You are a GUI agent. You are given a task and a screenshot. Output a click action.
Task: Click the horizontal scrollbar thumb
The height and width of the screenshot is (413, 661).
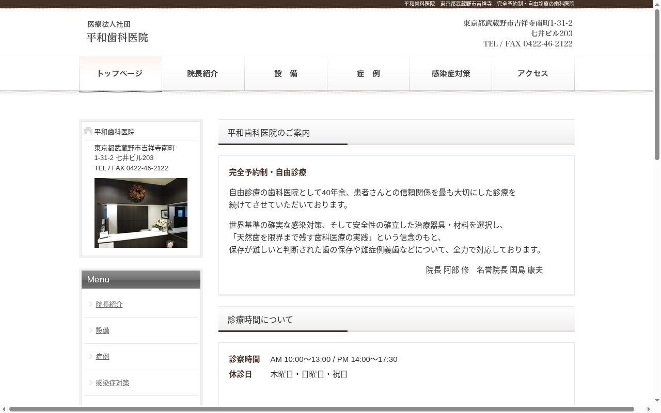(x=321, y=409)
